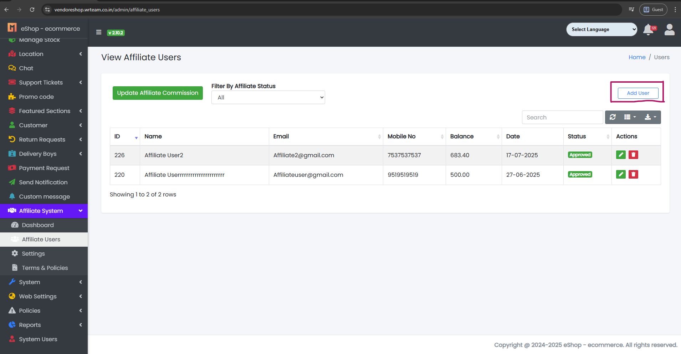Image resolution: width=681 pixels, height=354 pixels.
Task: Click the System wrench icon
Action: tap(12, 282)
